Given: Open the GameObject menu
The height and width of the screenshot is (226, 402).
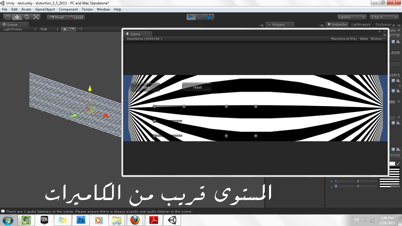Looking at the screenshot, I should (45, 9).
